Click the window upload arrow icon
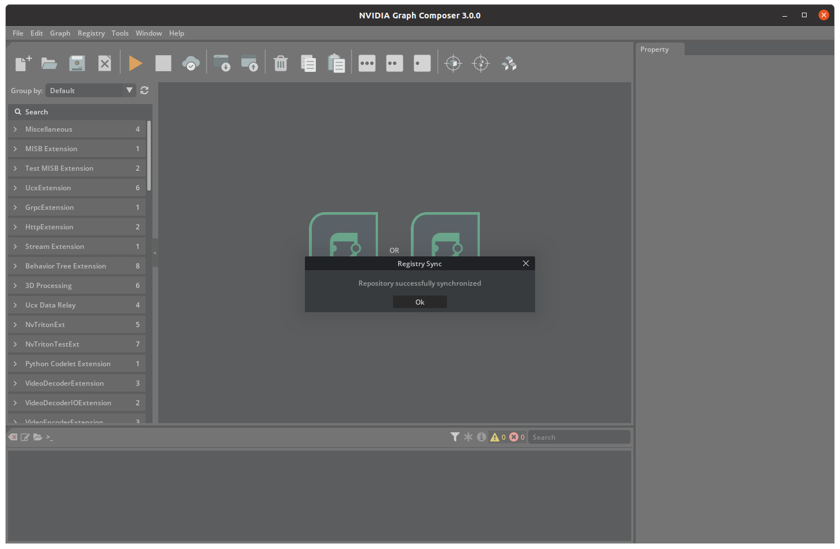 click(x=250, y=63)
